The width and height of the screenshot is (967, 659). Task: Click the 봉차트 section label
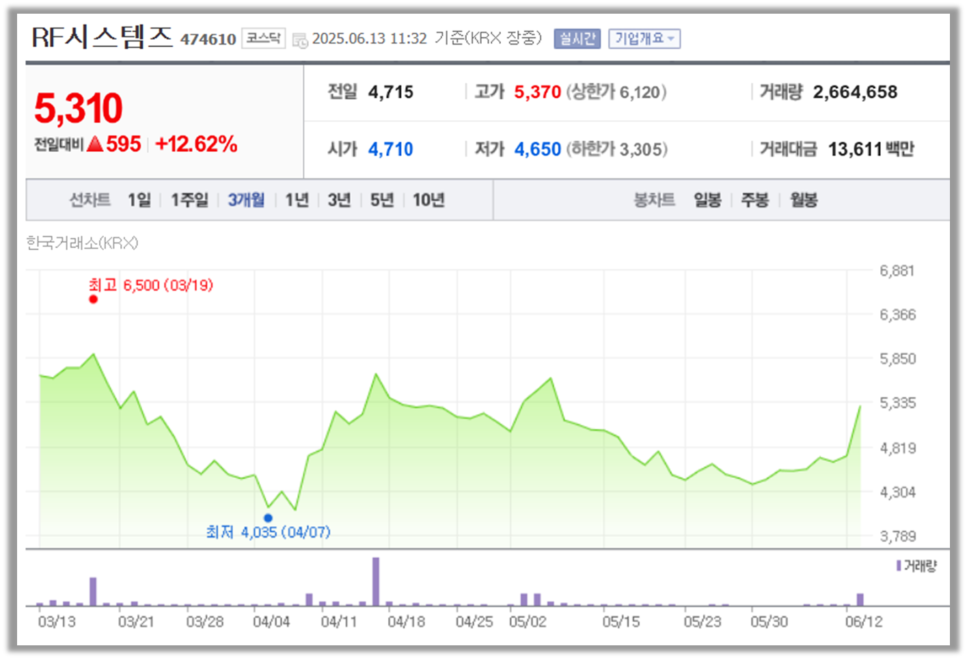[654, 200]
